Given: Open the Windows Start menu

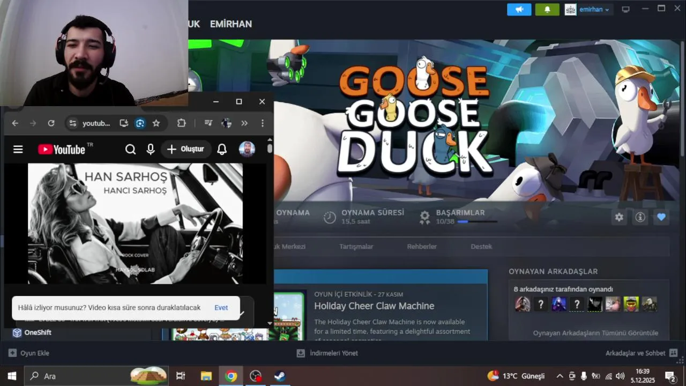Looking at the screenshot, I should coord(12,376).
